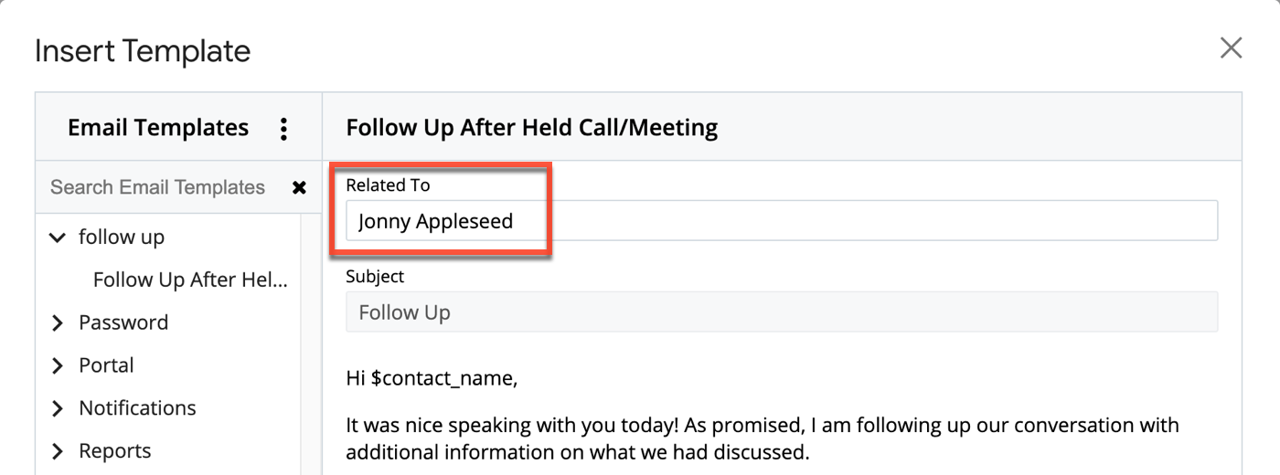Open the Follow Up After Hel... template

pos(190,280)
